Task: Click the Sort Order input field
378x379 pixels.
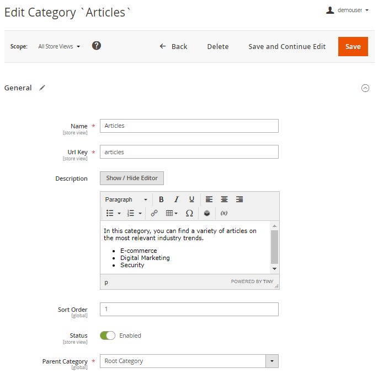Action: tap(189, 310)
